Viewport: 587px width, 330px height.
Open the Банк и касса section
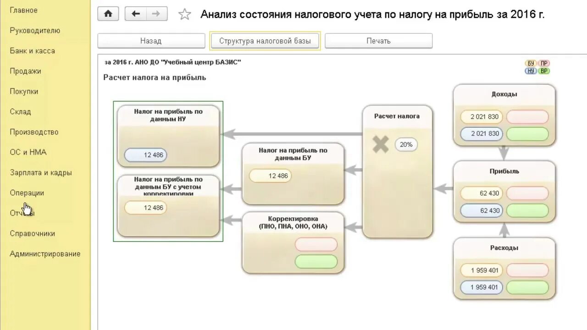click(32, 51)
